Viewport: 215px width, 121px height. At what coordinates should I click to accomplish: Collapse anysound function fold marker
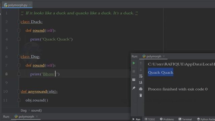[19, 91]
